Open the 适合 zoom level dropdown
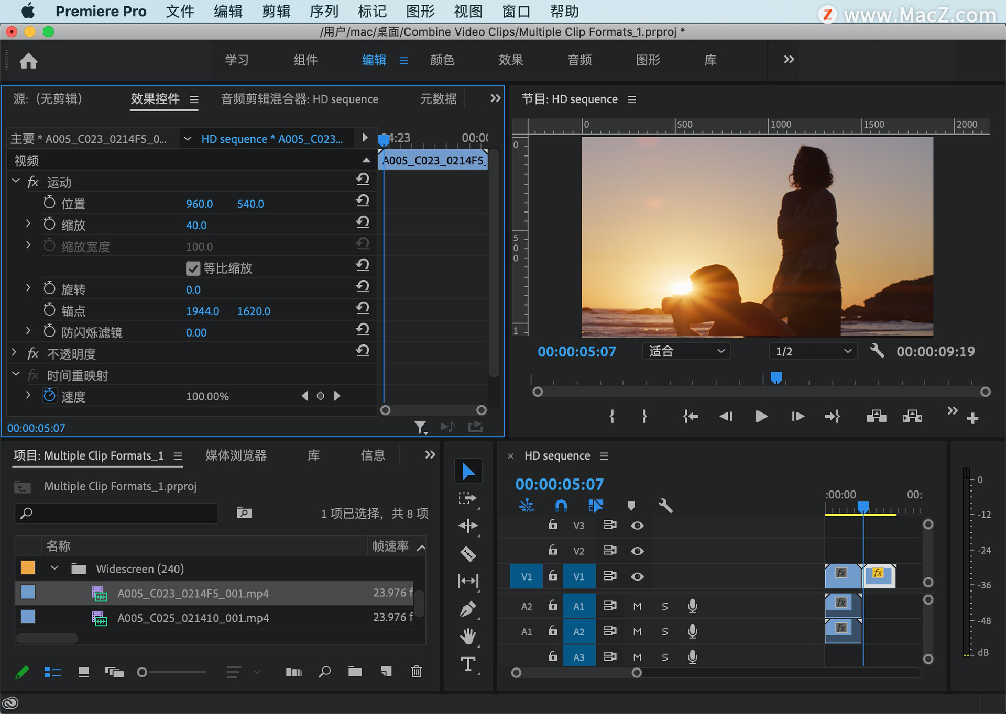Screen dimensions: 1006x714 tap(686, 351)
